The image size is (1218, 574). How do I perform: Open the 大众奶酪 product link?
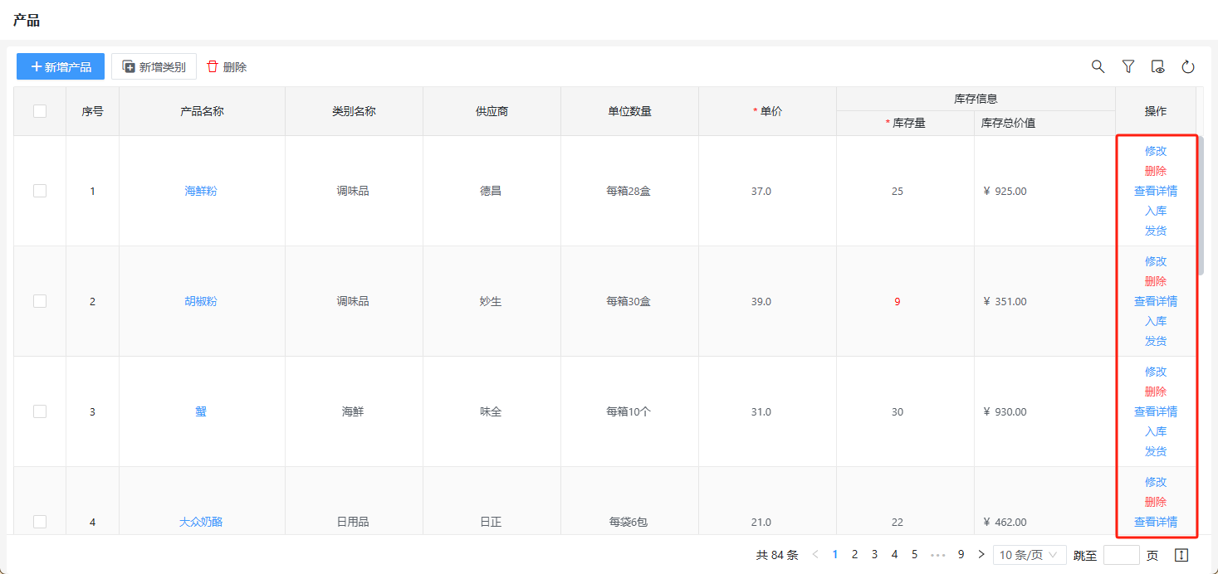(201, 522)
